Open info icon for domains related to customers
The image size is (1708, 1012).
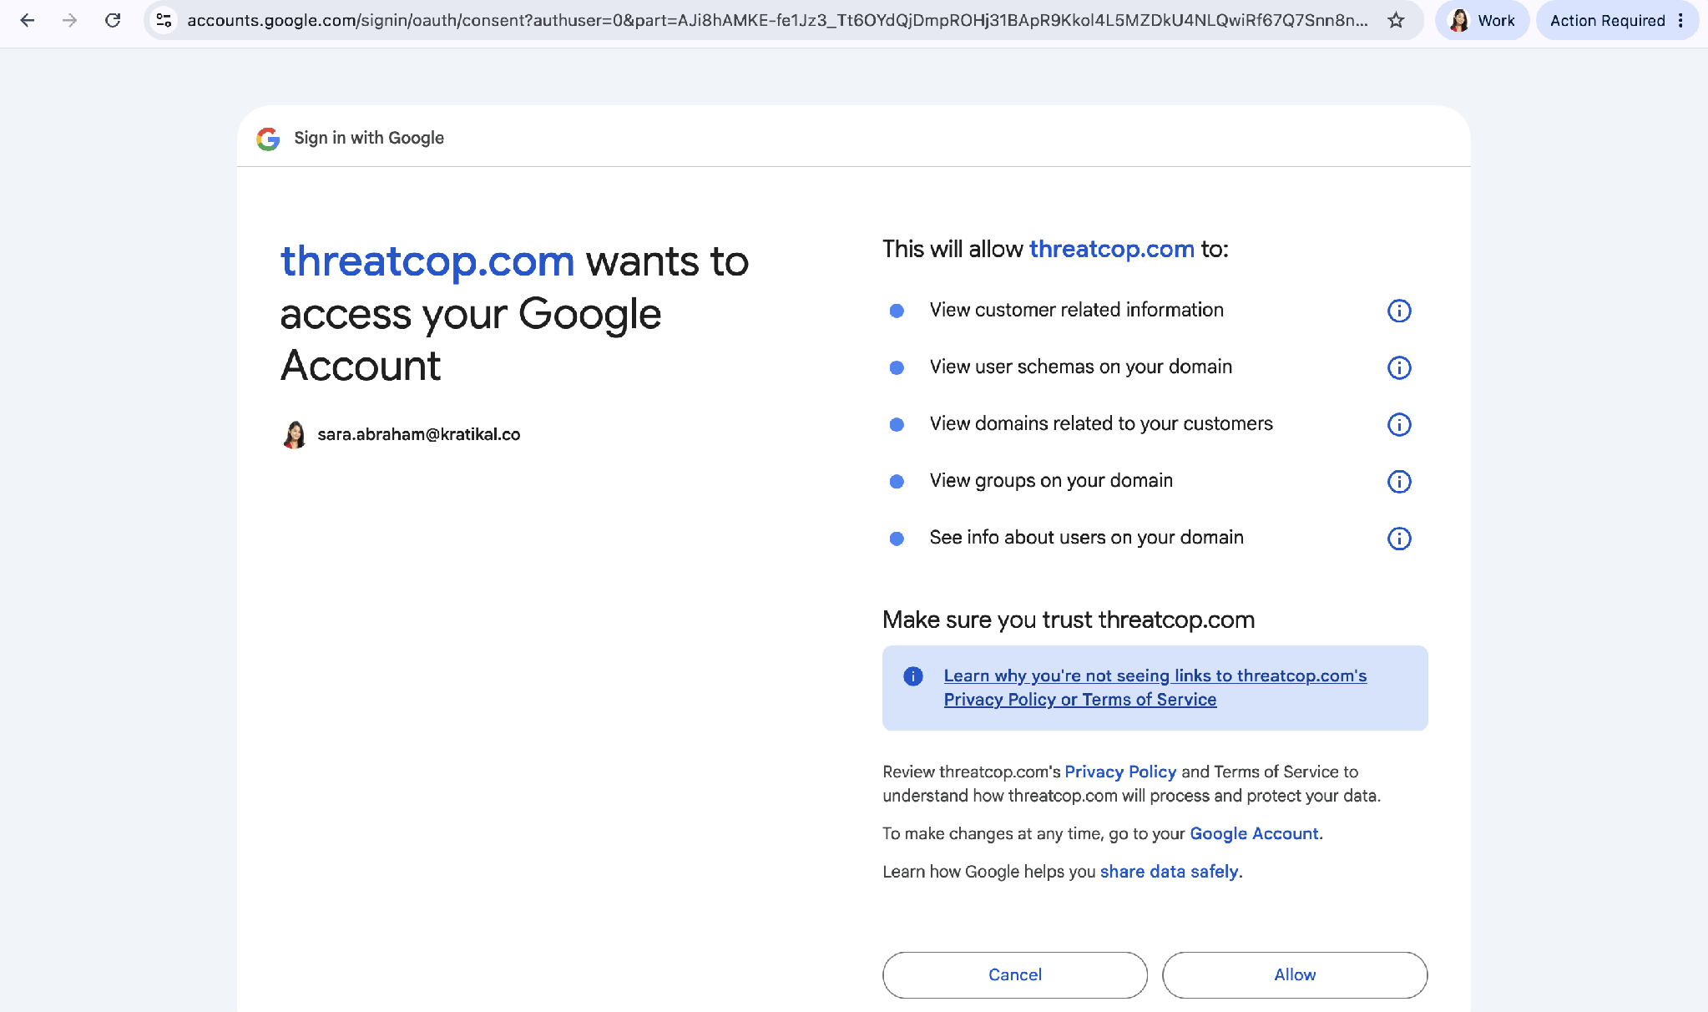[x=1399, y=424]
